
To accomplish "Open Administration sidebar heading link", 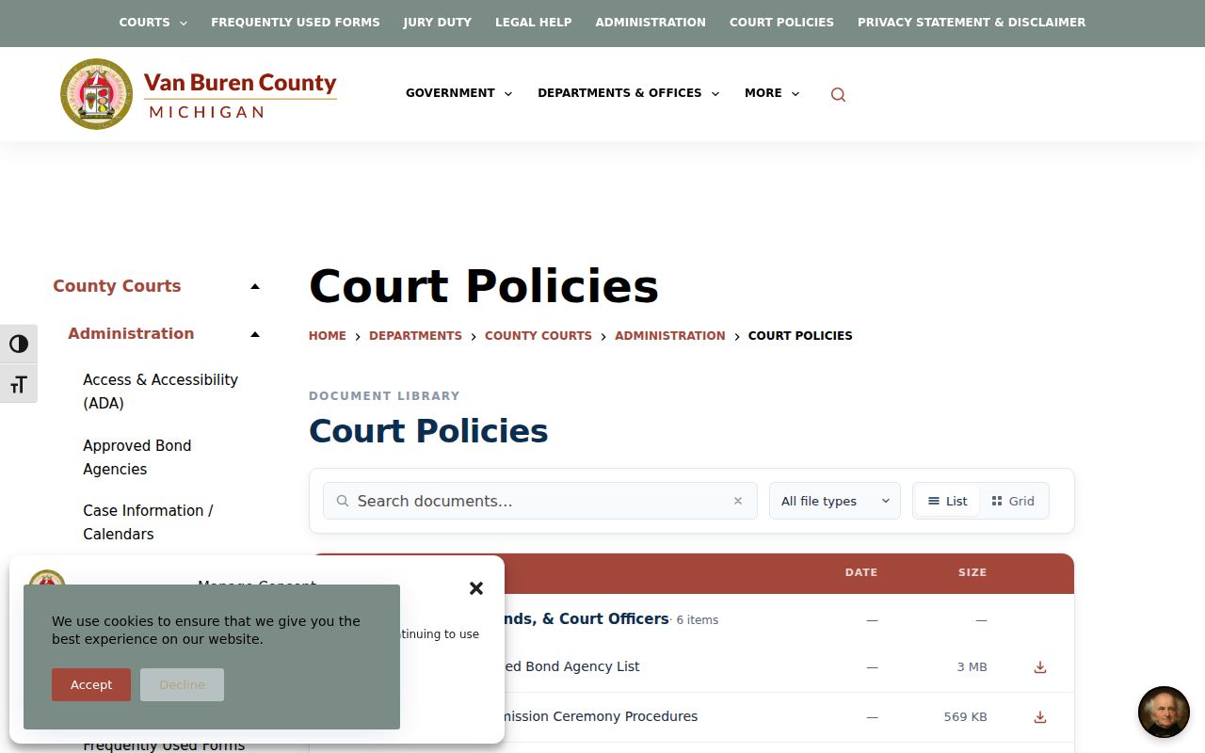I will click(x=131, y=333).
